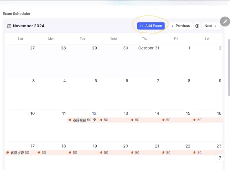Go to the Previous month
230x170 pixels.
tap(181, 26)
